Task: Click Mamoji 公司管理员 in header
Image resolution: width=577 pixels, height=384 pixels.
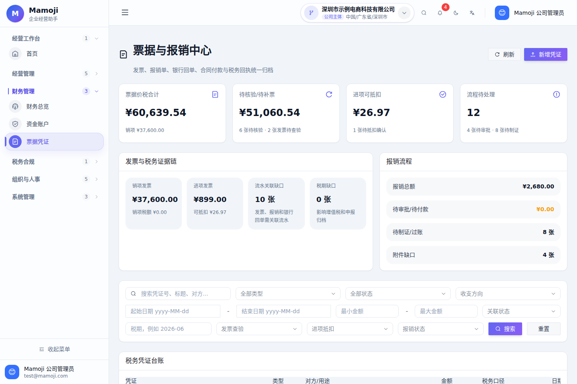Action: [539, 13]
